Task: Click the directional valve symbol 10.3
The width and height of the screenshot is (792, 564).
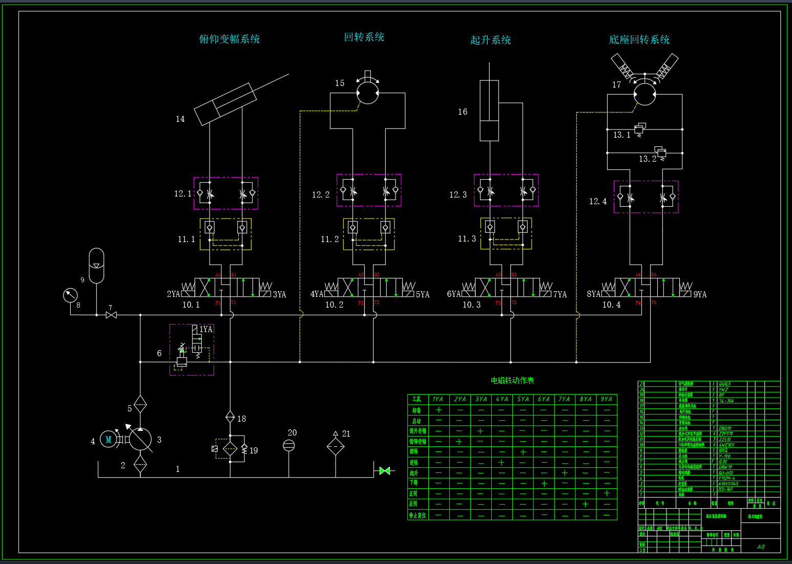Action: coord(507,288)
